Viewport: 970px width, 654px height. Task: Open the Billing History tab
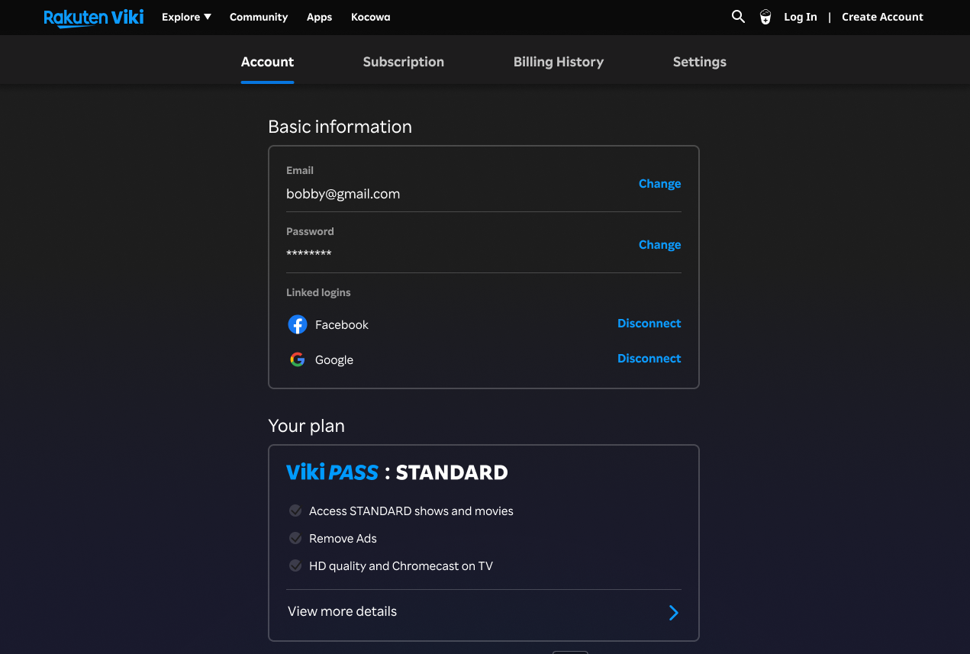(x=558, y=62)
